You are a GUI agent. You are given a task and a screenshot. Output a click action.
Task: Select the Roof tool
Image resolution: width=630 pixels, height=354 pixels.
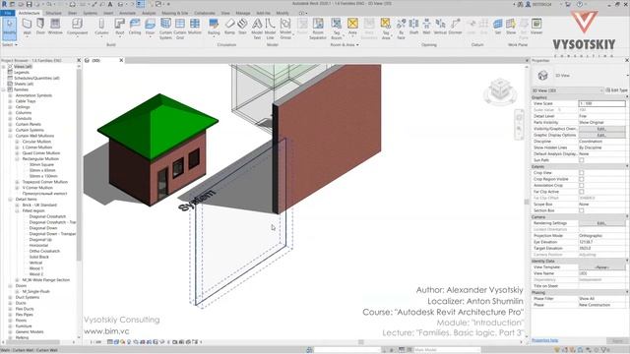tap(120, 27)
